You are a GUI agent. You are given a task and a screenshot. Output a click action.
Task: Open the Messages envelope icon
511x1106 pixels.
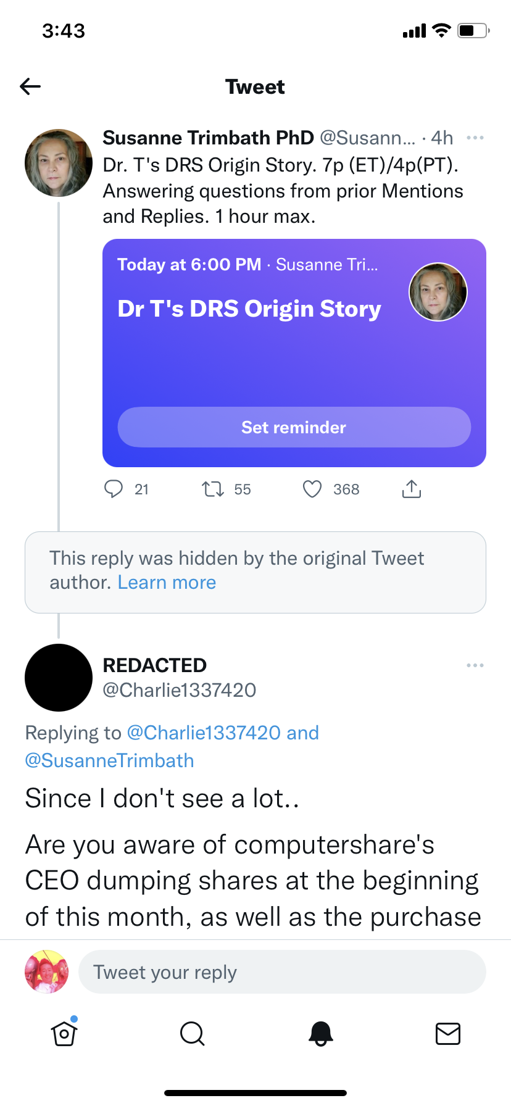pos(447,1033)
